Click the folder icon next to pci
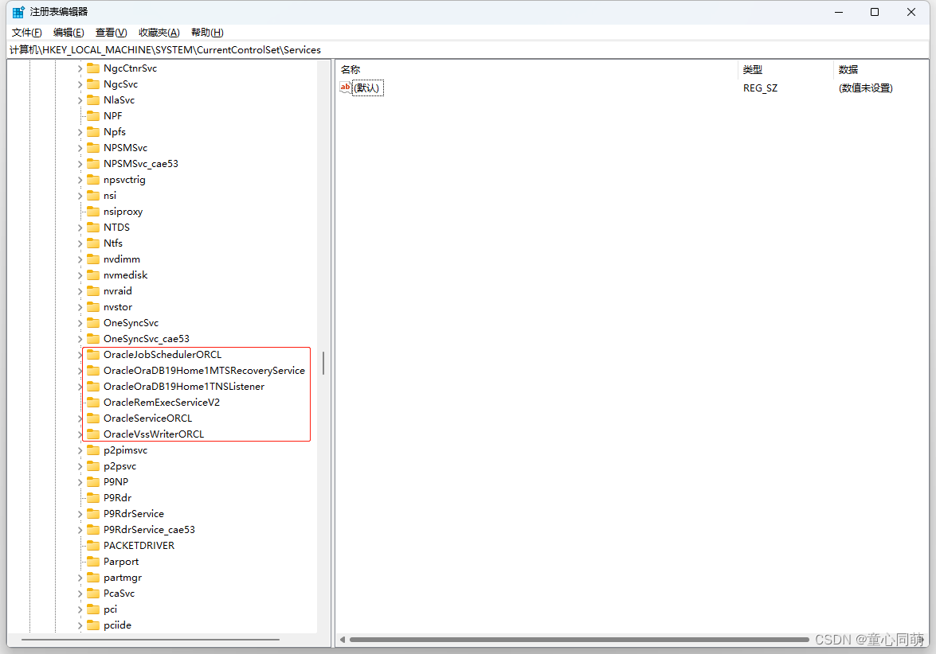Image resolution: width=936 pixels, height=654 pixels. (x=93, y=609)
